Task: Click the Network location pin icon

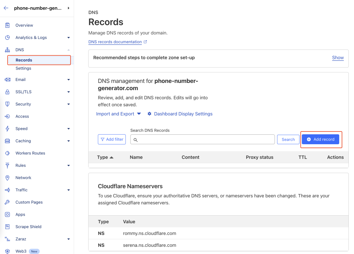Action: 7,178
